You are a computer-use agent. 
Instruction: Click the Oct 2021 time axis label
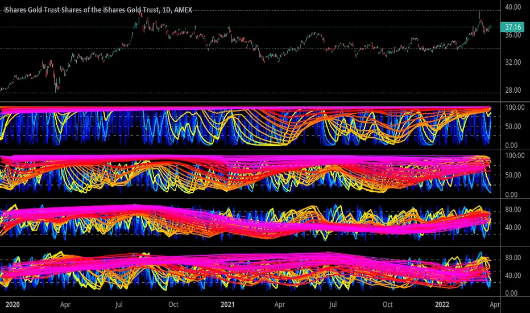[x=388, y=304]
